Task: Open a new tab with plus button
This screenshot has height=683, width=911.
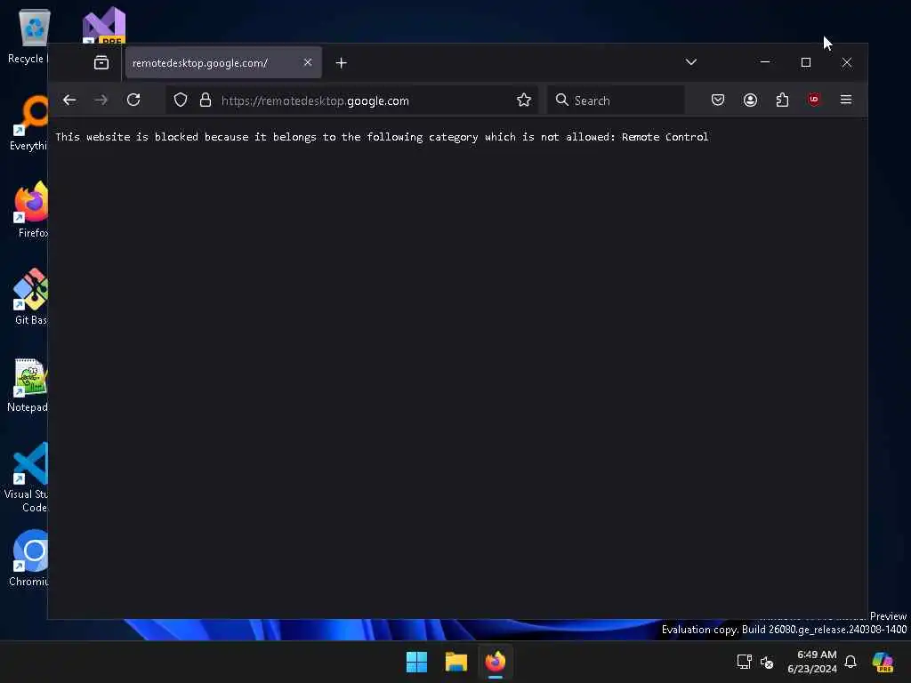Action: tap(341, 63)
